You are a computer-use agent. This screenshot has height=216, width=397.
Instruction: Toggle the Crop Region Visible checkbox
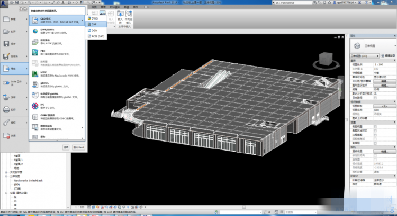tap(375, 130)
